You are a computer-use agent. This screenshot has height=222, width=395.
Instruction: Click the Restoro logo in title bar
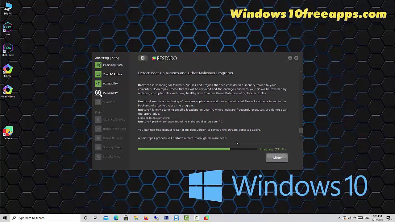coord(164,58)
